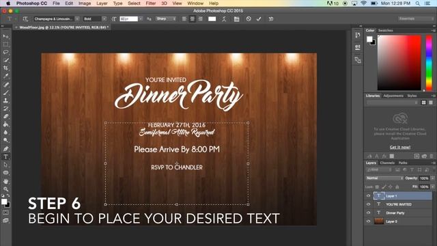Switch to the Channels tab
This screenshot has height=246, width=437.
387,163
